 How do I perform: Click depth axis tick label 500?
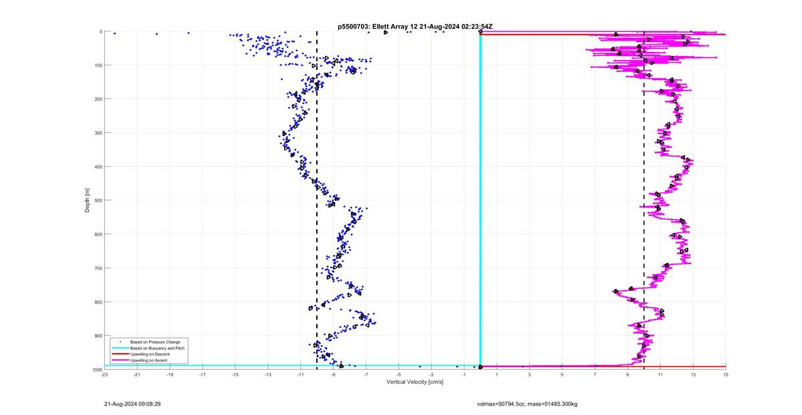(98, 200)
